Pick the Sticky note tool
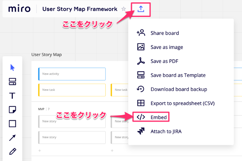242x161 pixels. (12, 109)
